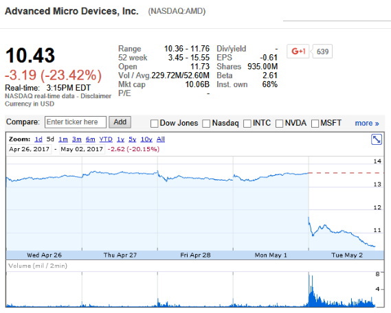This screenshot has width=391, height=313.
Task: Select the YTD zoom option
Action: (106, 139)
